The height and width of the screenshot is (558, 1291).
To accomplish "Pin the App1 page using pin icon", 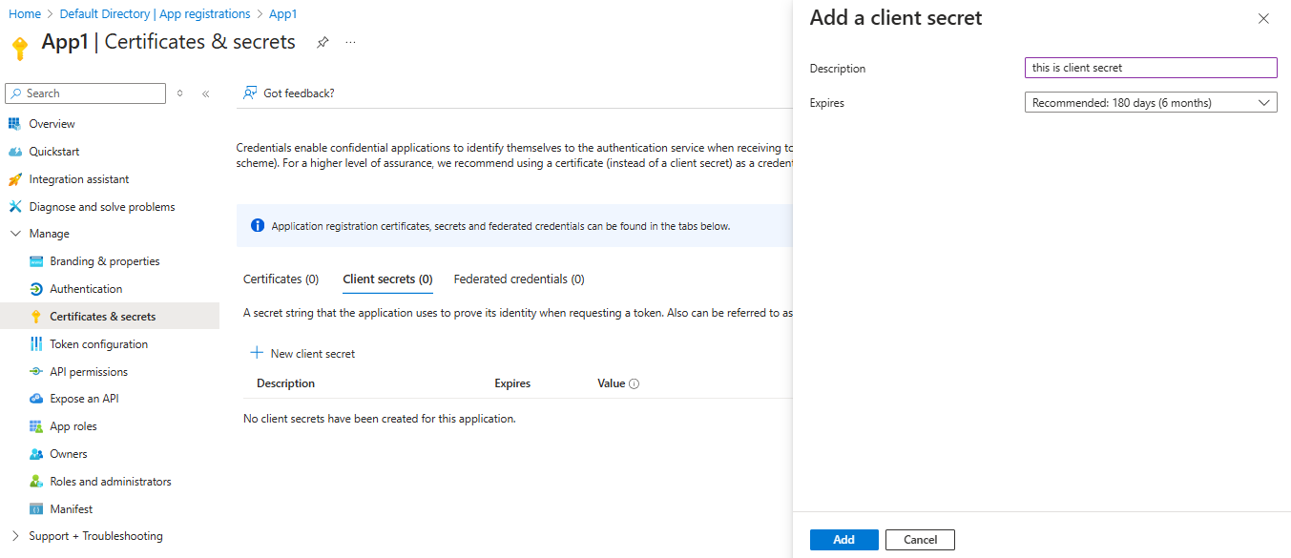I will click(x=323, y=43).
